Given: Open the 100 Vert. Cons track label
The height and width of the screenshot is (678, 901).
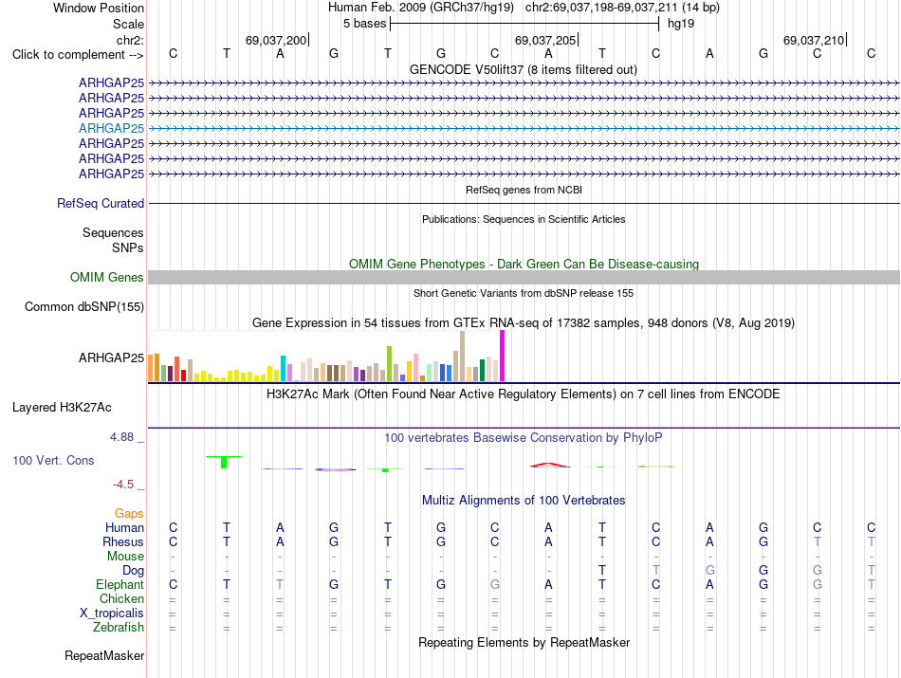Looking at the screenshot, I should coord(53,460).
